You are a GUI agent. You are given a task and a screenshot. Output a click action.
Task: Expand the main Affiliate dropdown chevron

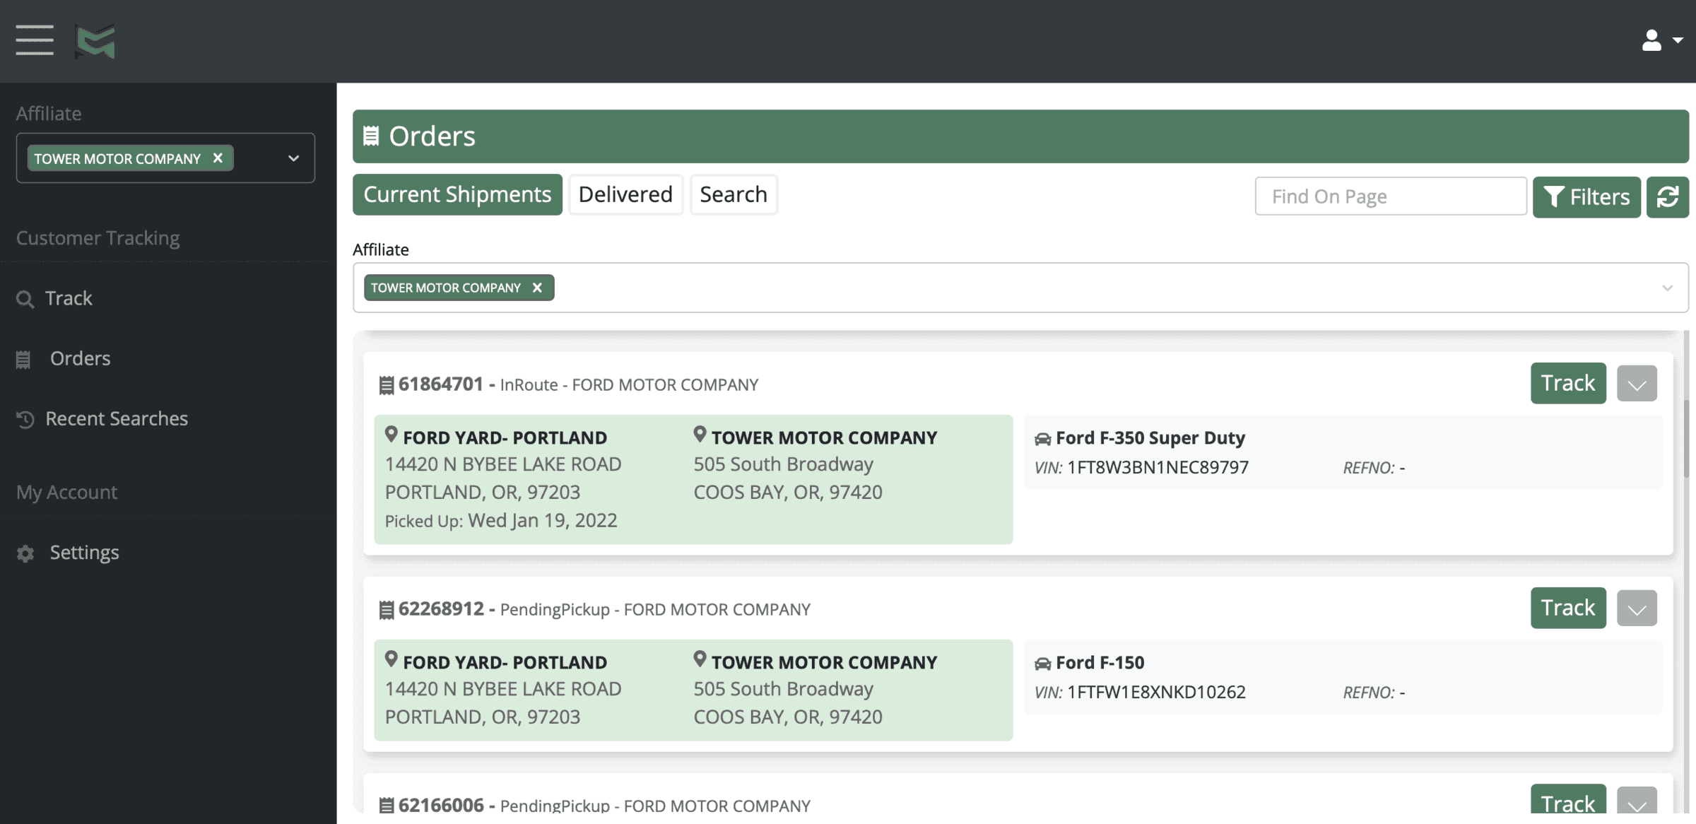[1667, 288]
